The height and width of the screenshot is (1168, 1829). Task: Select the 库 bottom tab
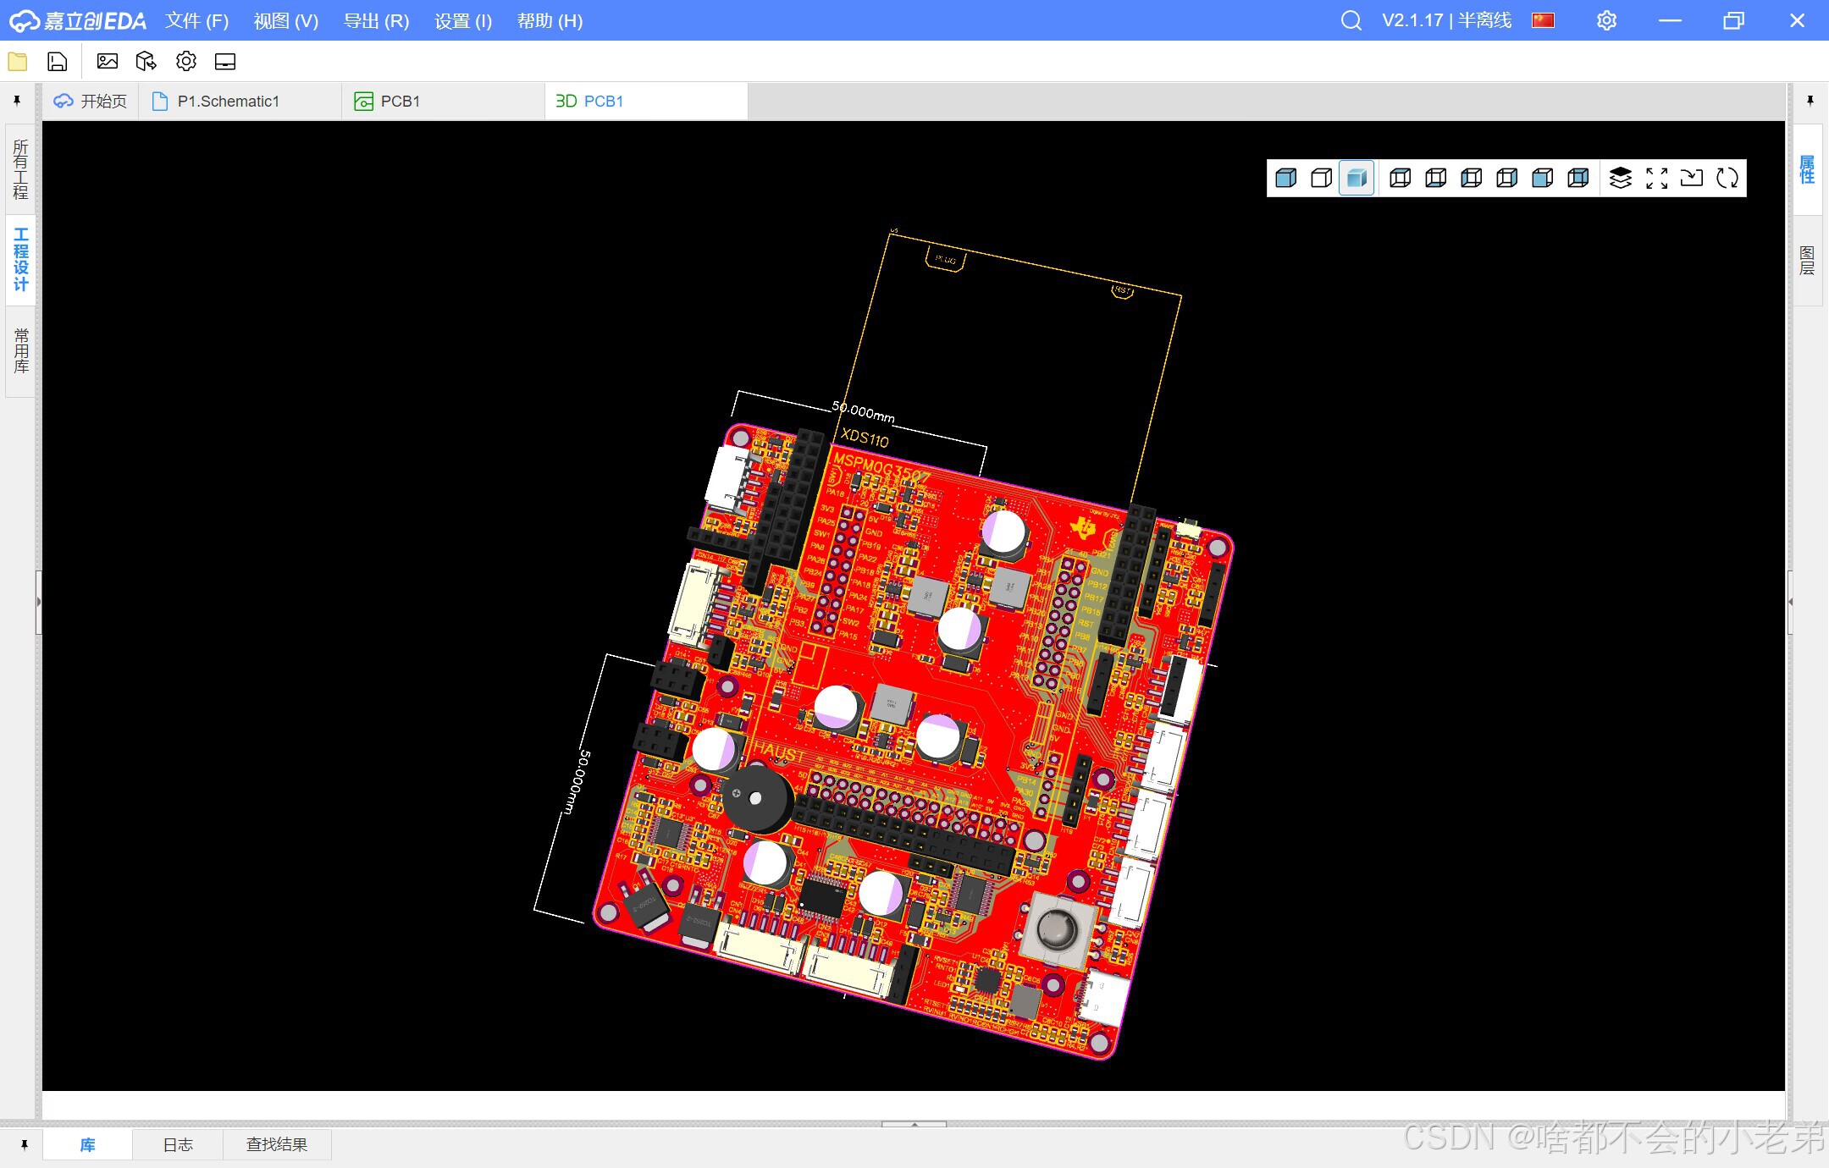click(x=87, y=1145)
